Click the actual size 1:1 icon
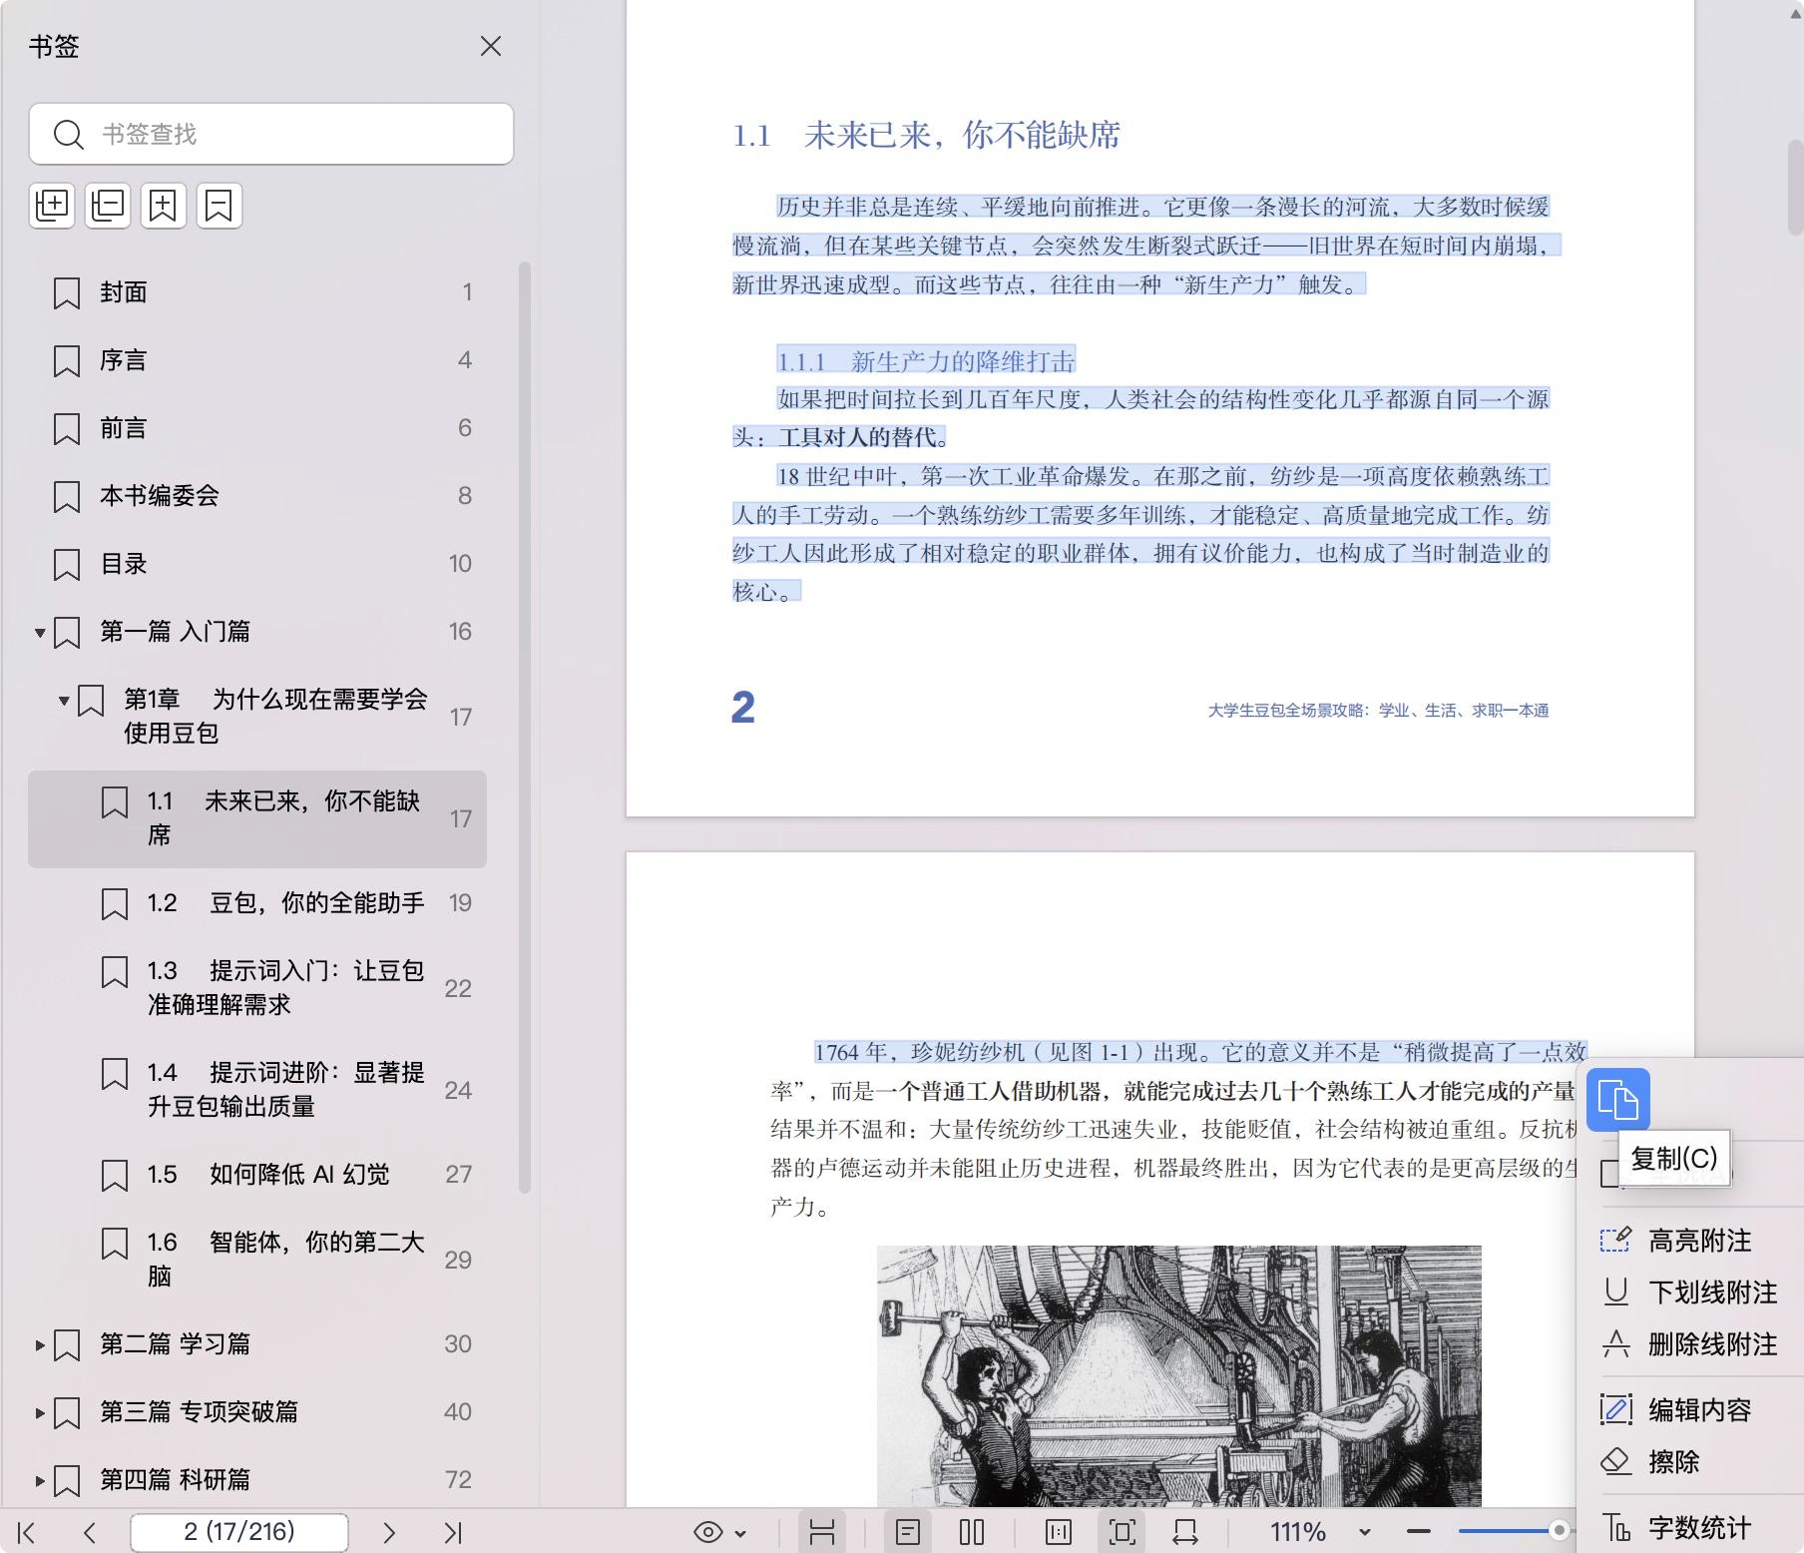This screenshot has width=1804, height=1553. click(x=1059, y=1532)
